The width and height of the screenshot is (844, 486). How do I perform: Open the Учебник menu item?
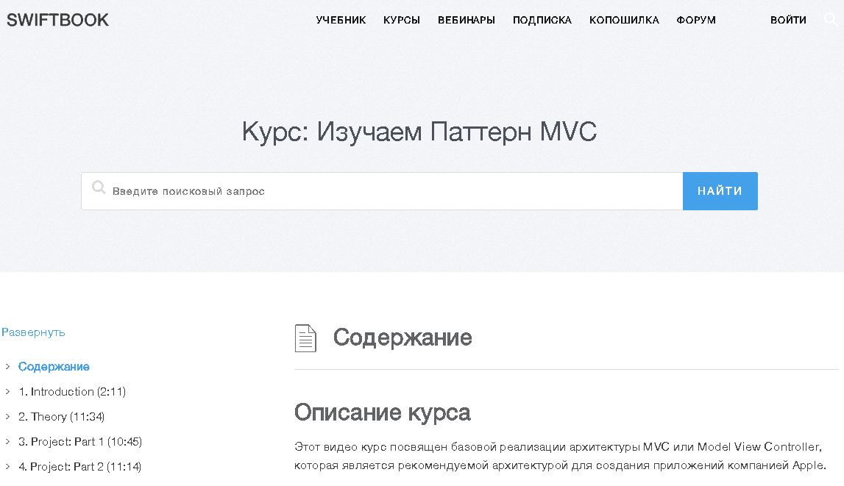tap(341, 20)
